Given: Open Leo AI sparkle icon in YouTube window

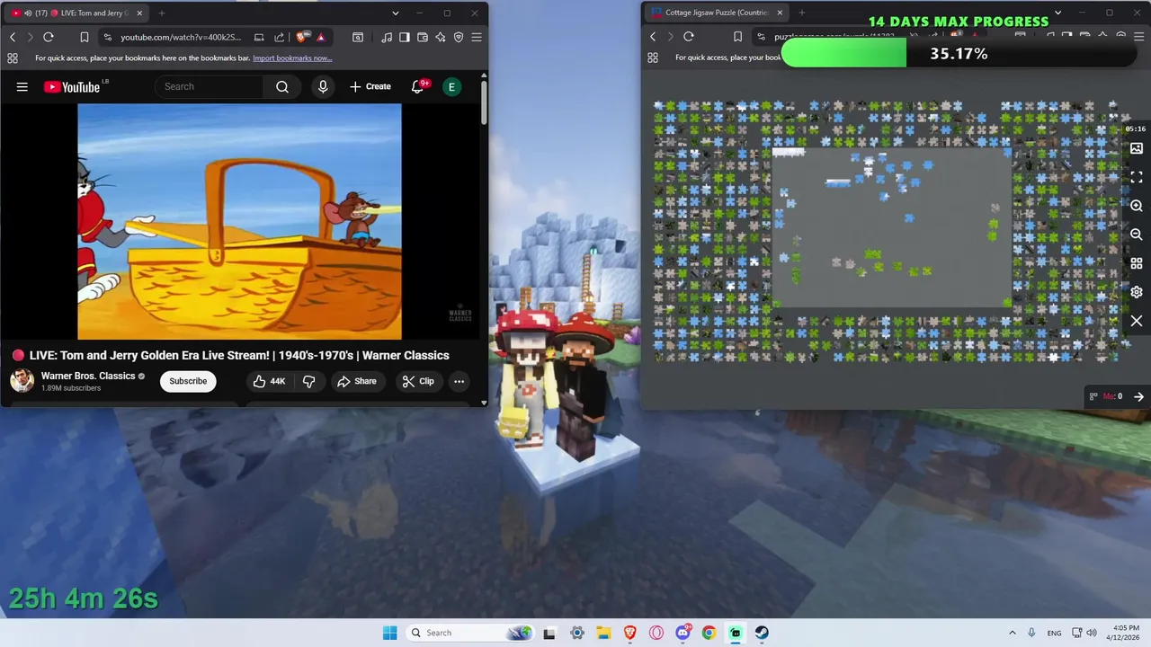Looking at the screenshot, I should click(x=441, y=37).
